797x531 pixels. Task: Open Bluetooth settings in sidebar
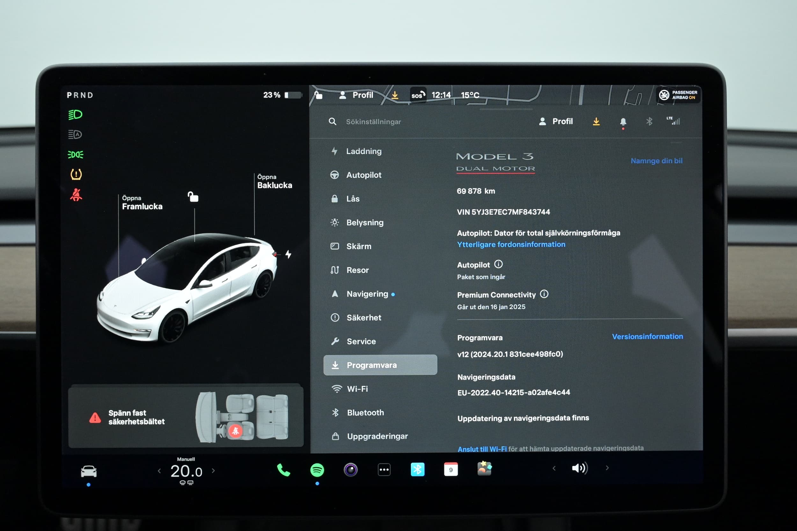click(358, 412)
